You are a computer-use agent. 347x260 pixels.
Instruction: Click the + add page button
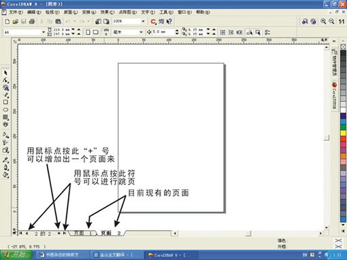pos(59,234)
